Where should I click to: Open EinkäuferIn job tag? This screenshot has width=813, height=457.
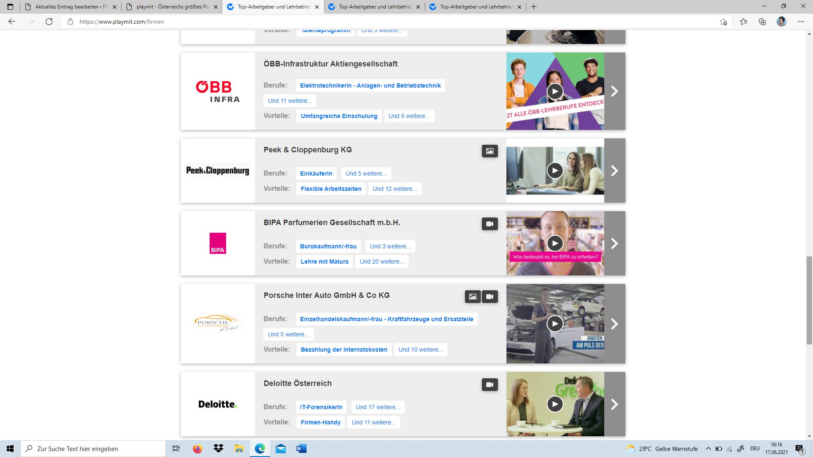pyautogui.click(x=316, y=173)
